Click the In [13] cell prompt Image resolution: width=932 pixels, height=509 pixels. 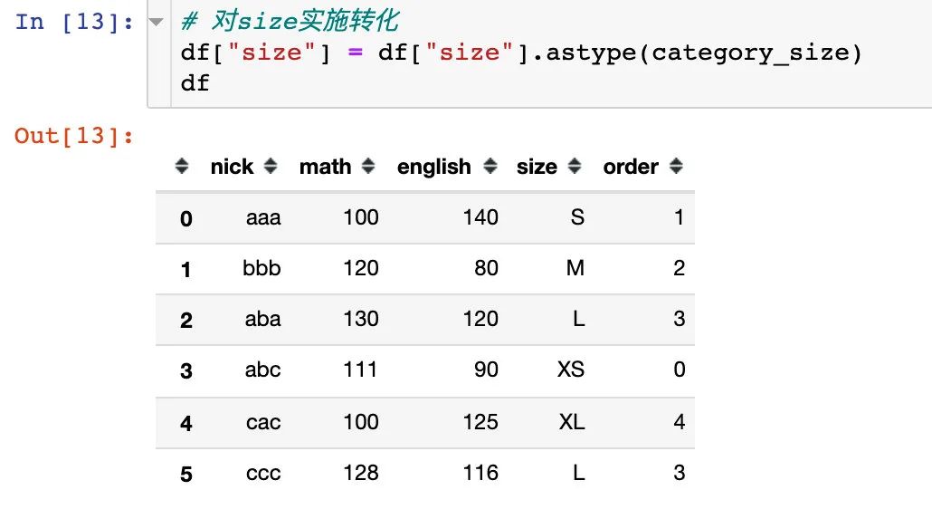coord(75,22)
